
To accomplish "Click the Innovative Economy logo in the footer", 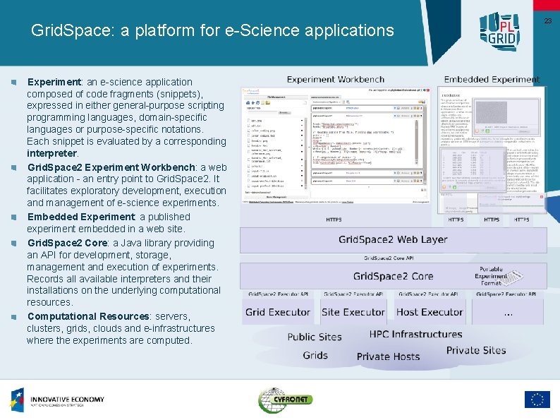I will (57, 400).
